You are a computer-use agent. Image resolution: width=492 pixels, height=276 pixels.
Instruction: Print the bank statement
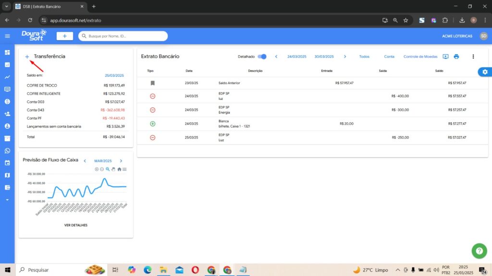pyautogui.click(x=456, y=57)
